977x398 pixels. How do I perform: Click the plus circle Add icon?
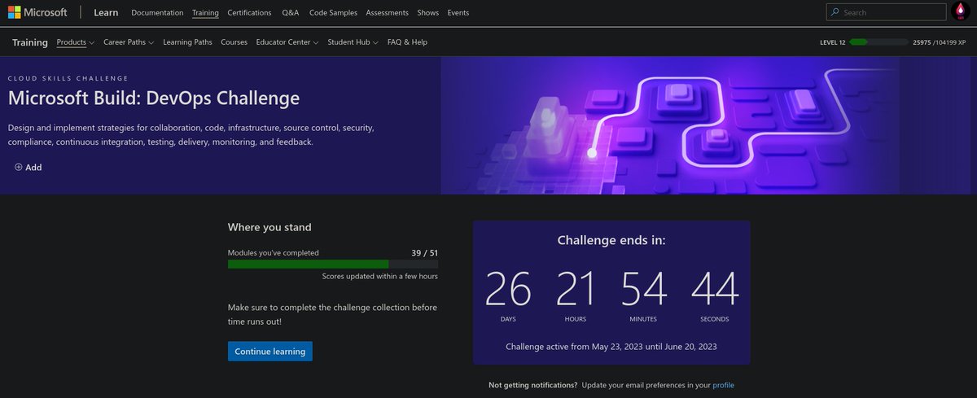click(x=19, y=168)
